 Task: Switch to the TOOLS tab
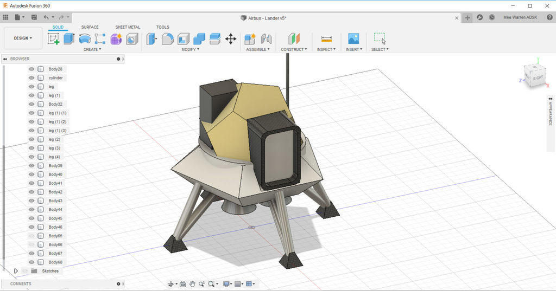point(163,27)
